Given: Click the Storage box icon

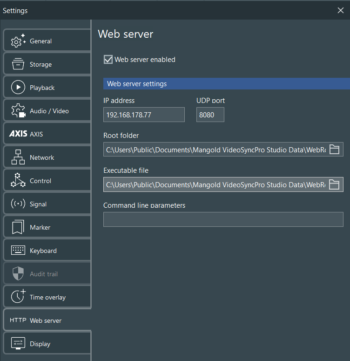Looking at the screenshot, I should pos(18,64).
